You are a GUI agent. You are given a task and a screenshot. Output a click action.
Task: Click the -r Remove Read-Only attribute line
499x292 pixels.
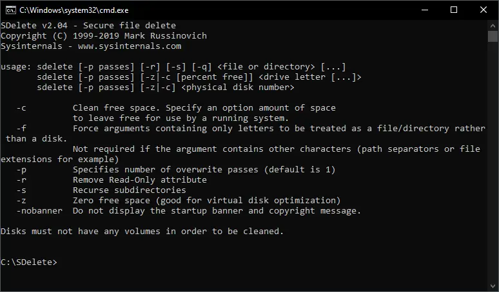(112, 180)
